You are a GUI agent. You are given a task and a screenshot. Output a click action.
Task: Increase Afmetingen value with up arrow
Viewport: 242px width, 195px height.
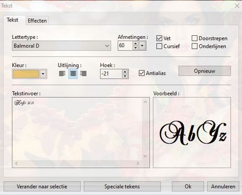tap(136, 44)
